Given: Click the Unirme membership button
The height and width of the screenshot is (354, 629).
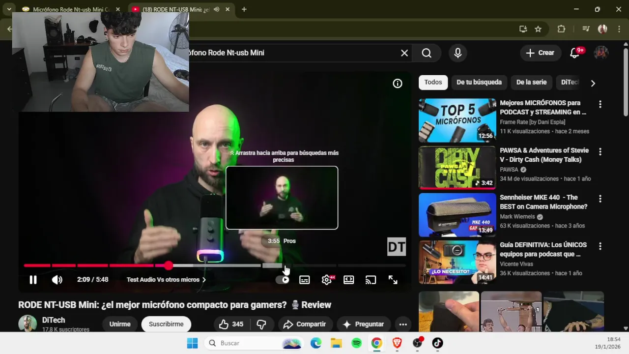Looking at the screenshot, I should 120,324.
